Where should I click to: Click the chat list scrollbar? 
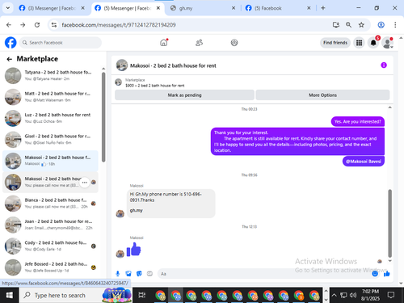click(x=103, y=117)
